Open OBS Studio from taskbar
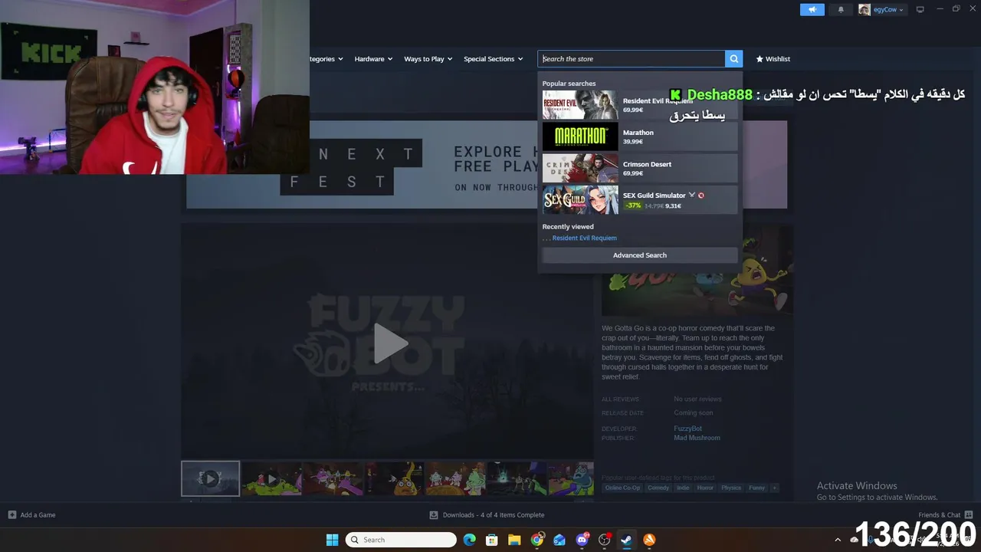This screenshot has height=552, width=981. pos(605,540)
